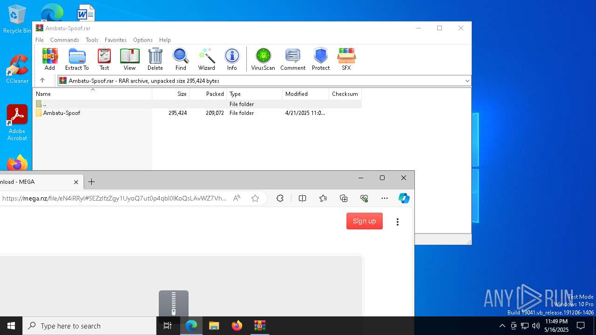
Task: Open the Edge Favorites list icon
Action: click(x=323, y=198)
